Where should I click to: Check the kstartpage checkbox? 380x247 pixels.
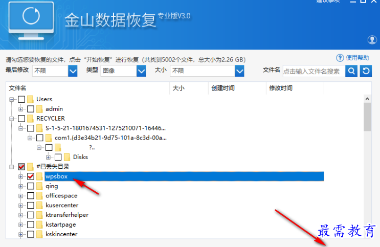click(x=31, y=224)
